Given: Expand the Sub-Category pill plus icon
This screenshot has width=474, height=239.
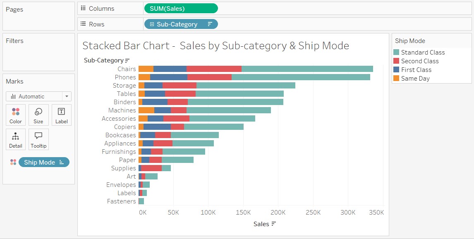Looking at the screenshot, I should click(x=152, y=24).
